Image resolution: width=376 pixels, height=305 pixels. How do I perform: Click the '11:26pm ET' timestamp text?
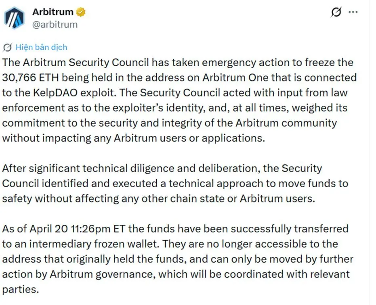98,229
